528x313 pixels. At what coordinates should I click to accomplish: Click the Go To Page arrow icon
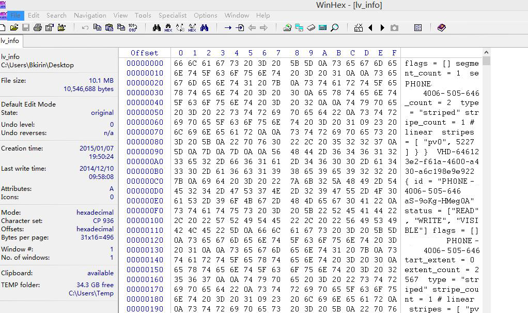click(240, 27)
